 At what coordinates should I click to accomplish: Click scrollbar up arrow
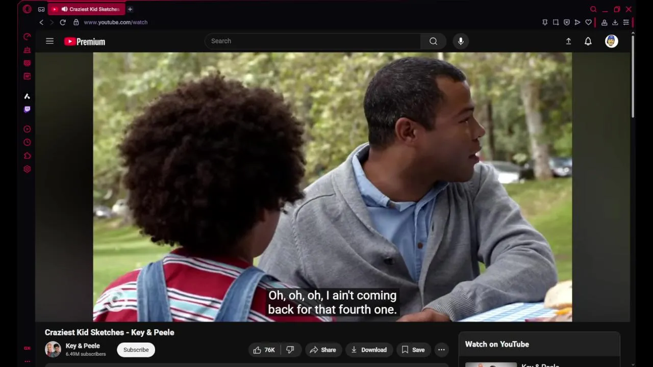click(x=633, y=33)
